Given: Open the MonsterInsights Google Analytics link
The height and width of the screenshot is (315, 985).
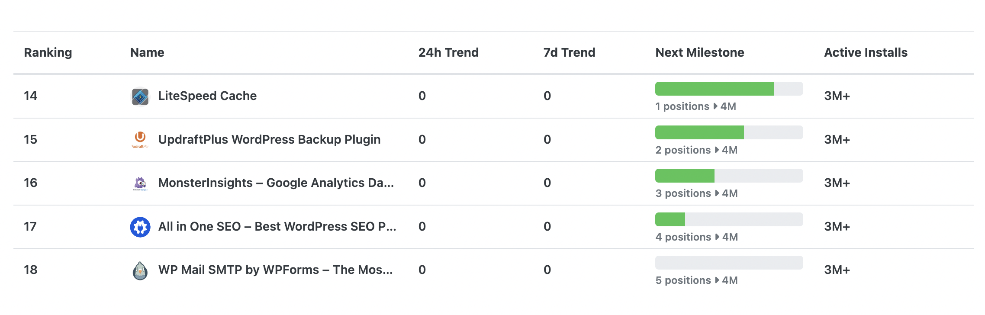Looking at the screenshot, I should 276,183.
